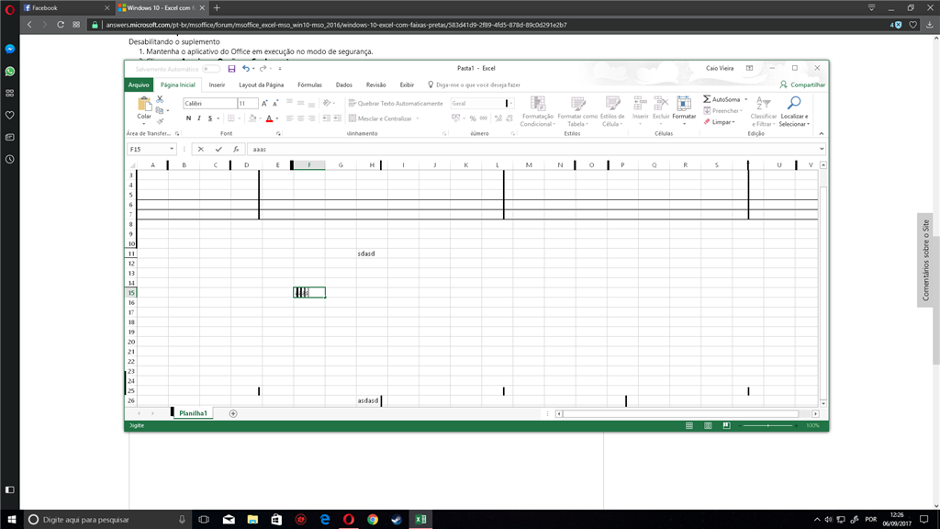Cancel the cell entry with the X icon
The image size is (940, 529).
coord(201,150)
